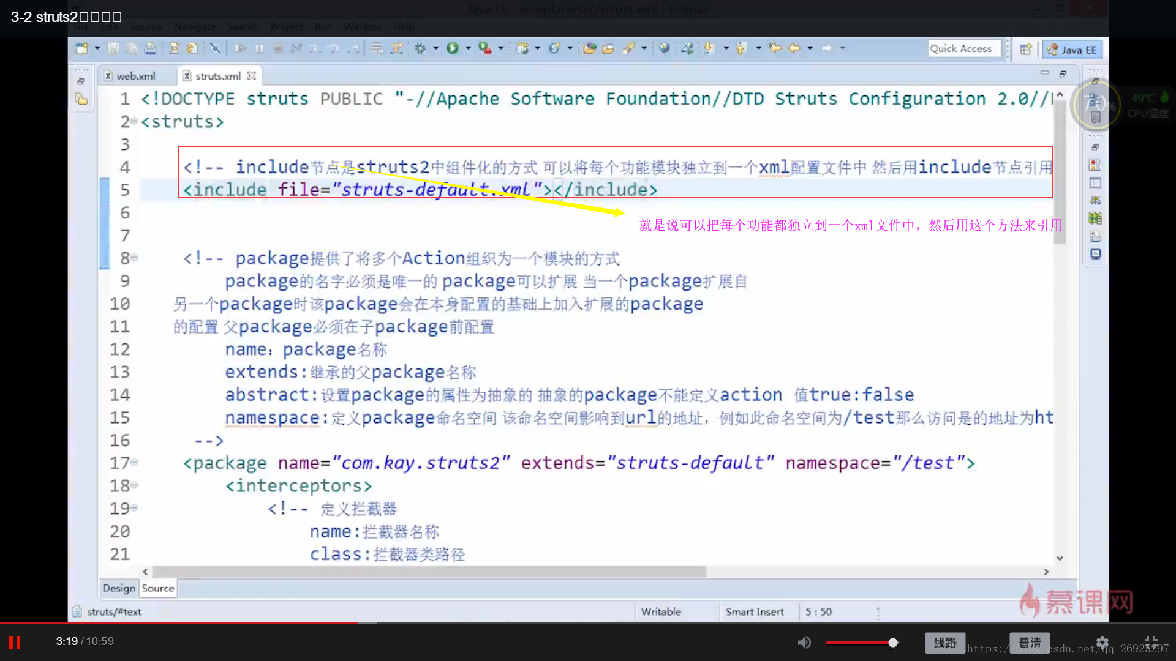This screenshot has height=661, width=1176.
Task: Expand the Previous Annotation dropdown arrow
Action: point(758,48)
